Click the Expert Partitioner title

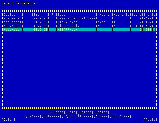tap(19, 3)
